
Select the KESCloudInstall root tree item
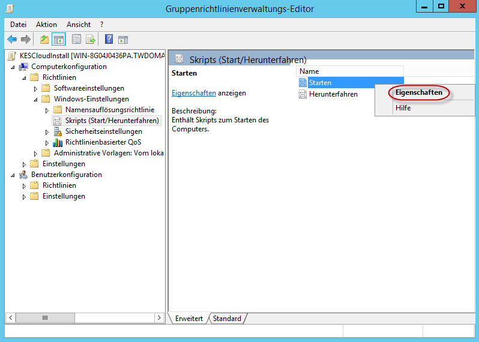92,56
